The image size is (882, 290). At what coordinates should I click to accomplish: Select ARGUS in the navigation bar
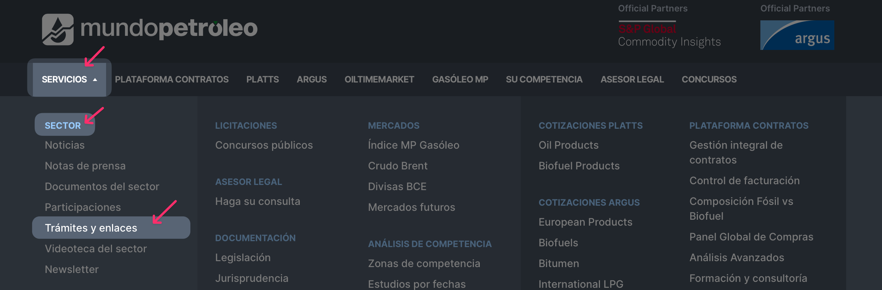point(312,79)
